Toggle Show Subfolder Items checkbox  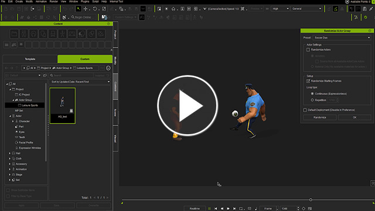tap(8, 190)
